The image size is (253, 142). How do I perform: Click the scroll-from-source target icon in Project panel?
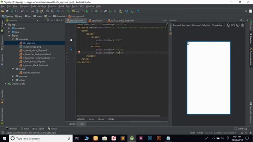pyautogui.click(x=48, y=21)
